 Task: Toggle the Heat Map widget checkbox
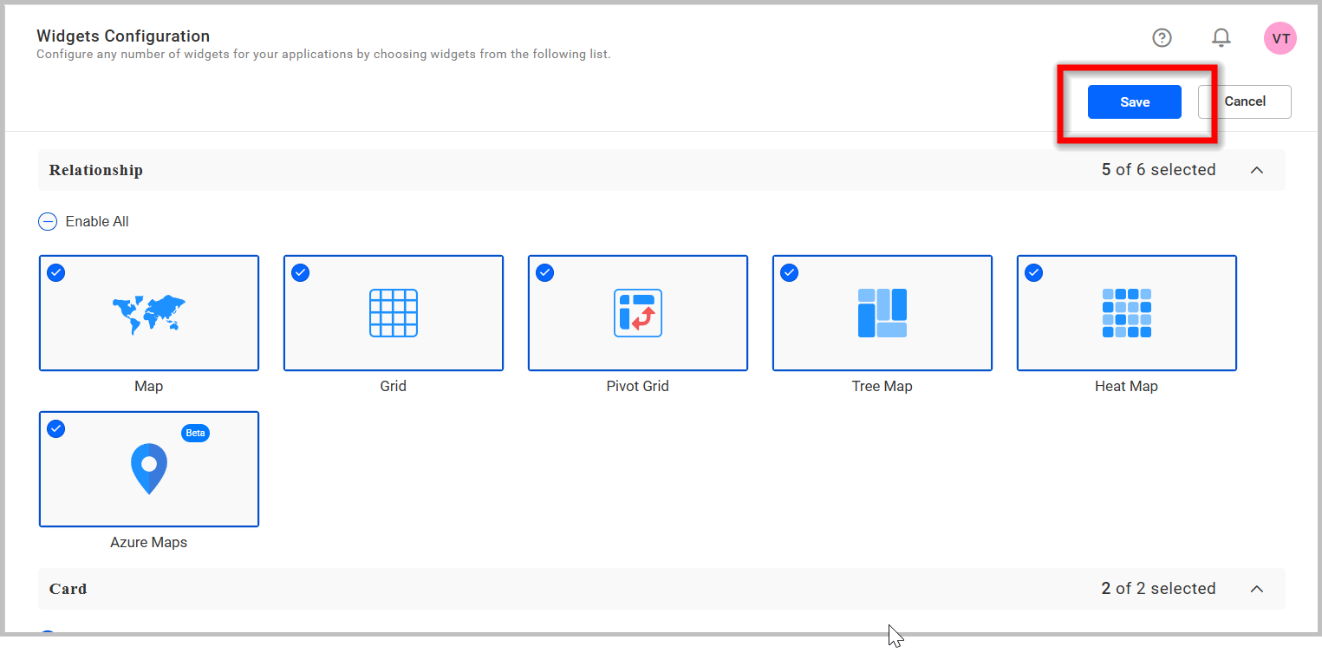pos(1033,272)
